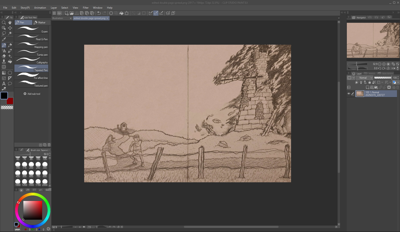Open the Filter menu

click(x=86, y=8)
